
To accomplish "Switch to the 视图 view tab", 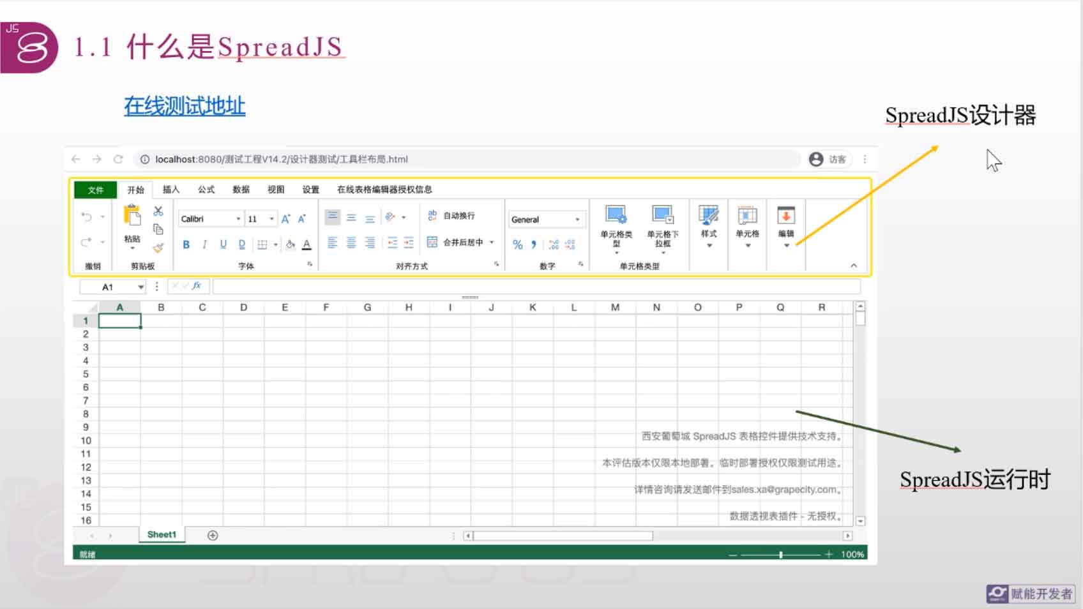I will point(276,190).
